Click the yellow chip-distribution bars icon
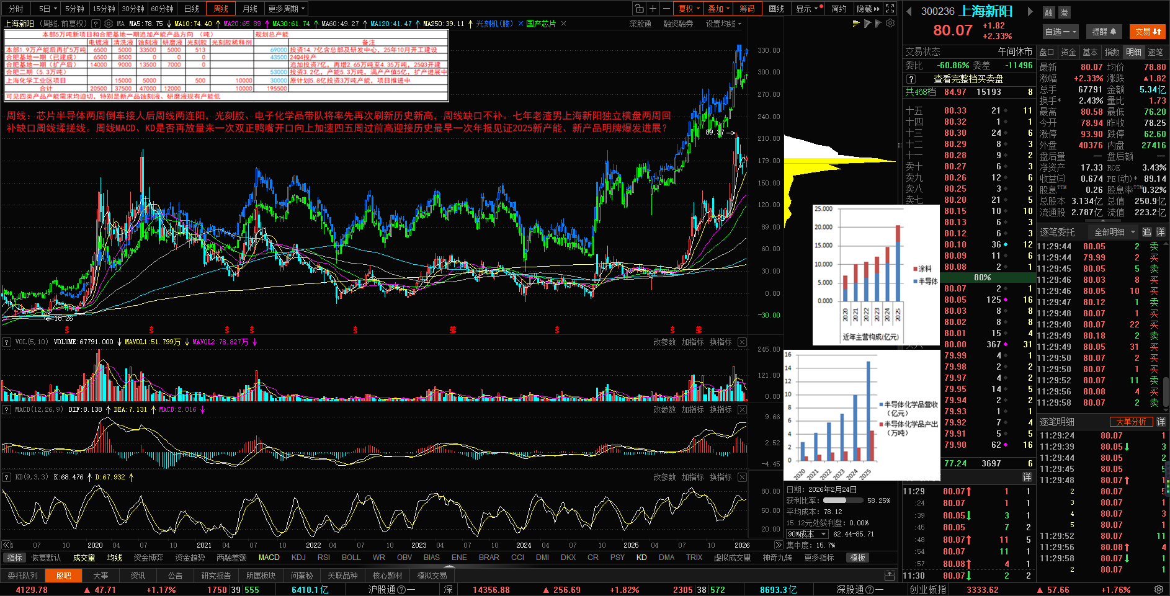 (856, 24)
